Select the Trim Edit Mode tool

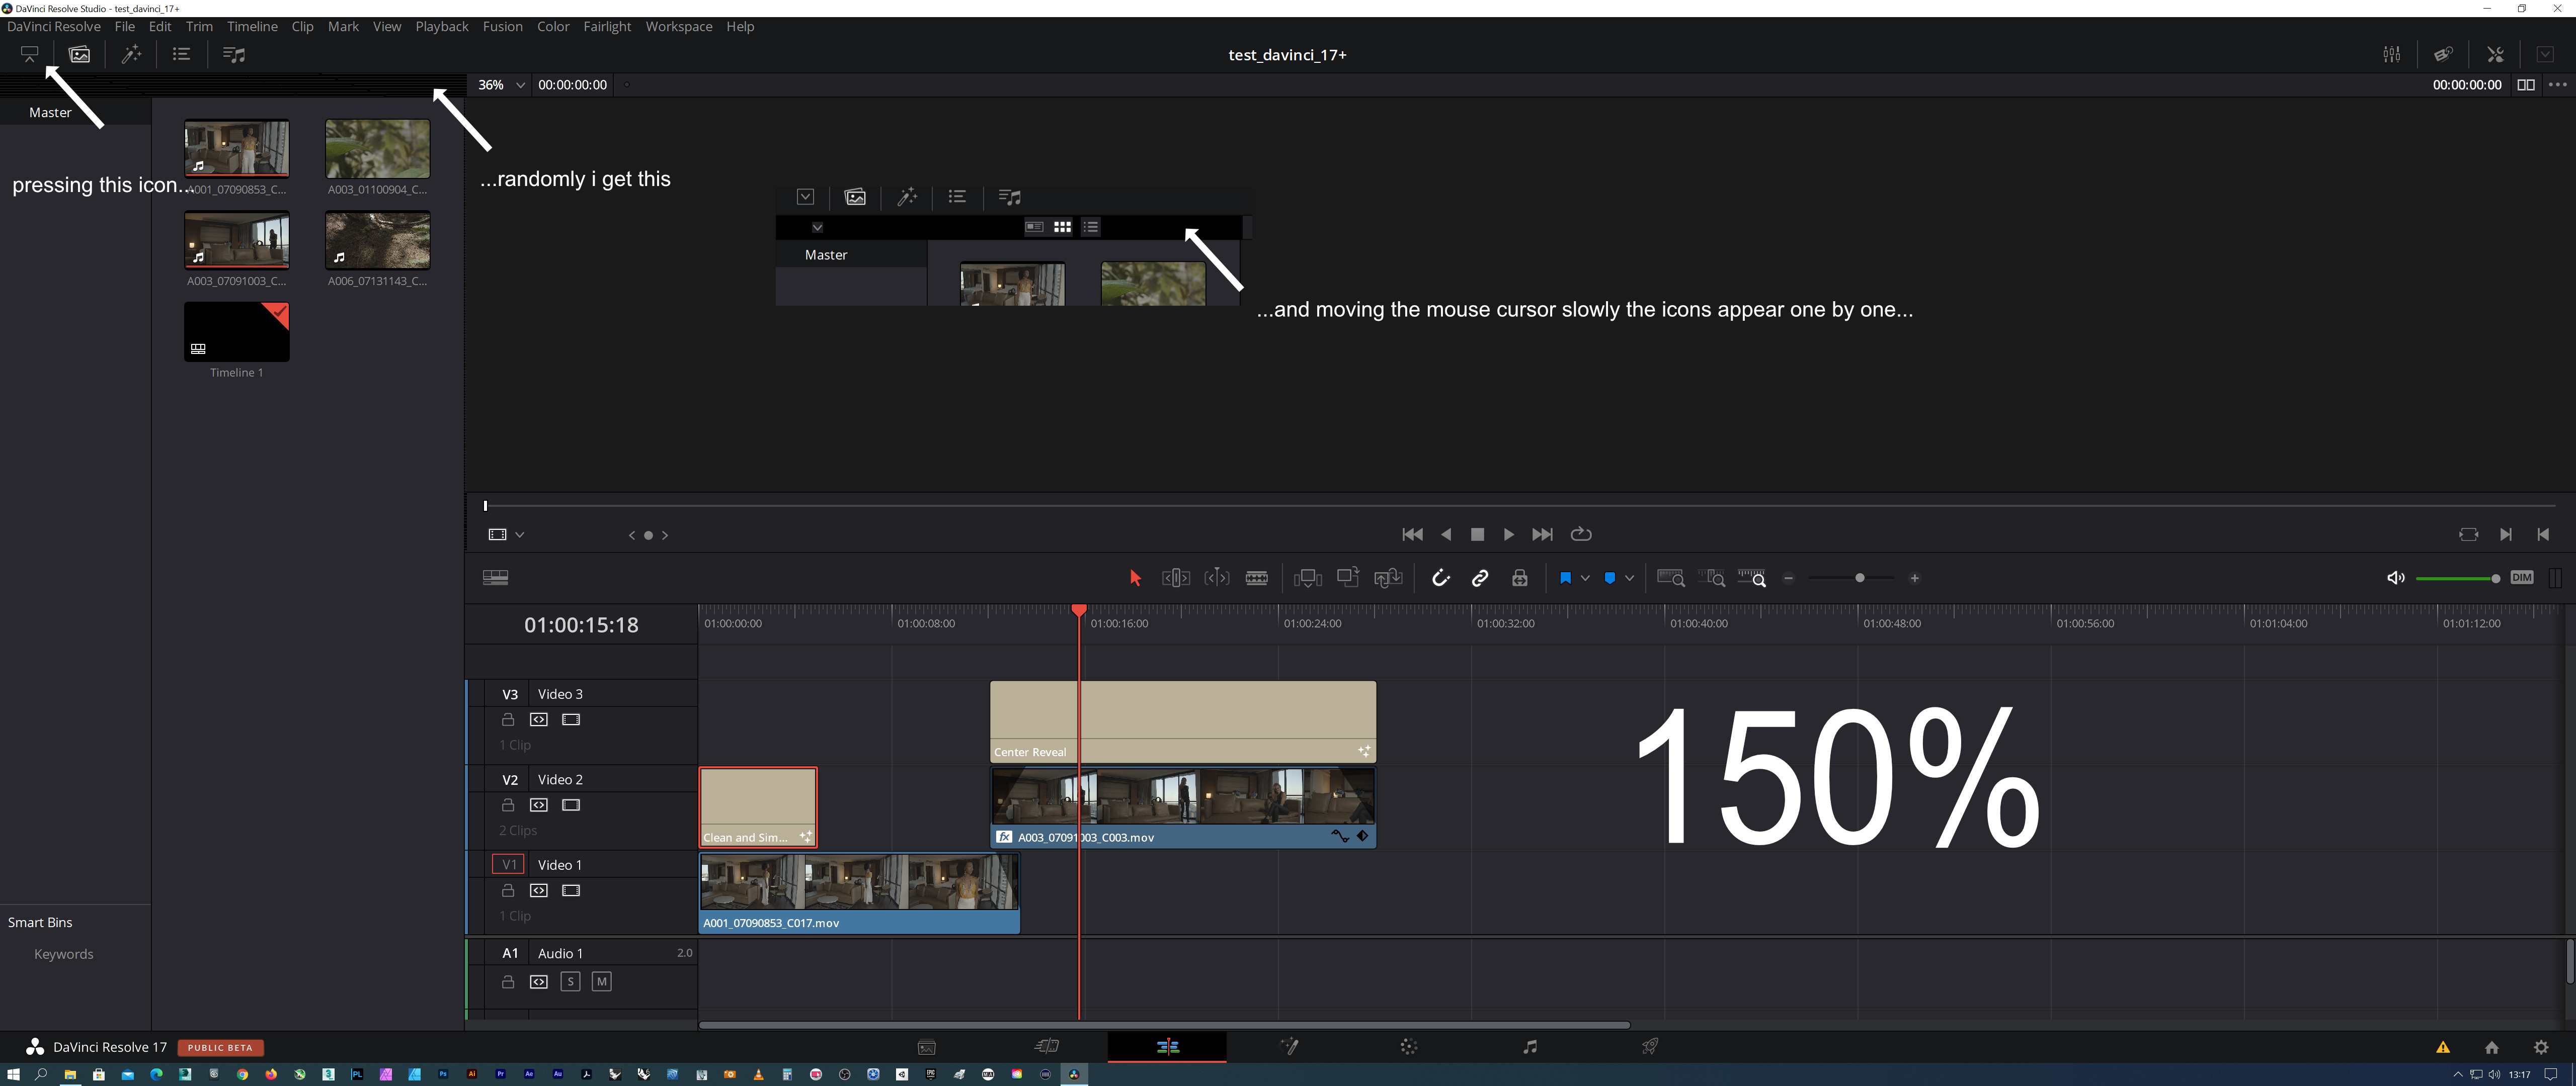pyautogui.click(x=1176, y=578)
